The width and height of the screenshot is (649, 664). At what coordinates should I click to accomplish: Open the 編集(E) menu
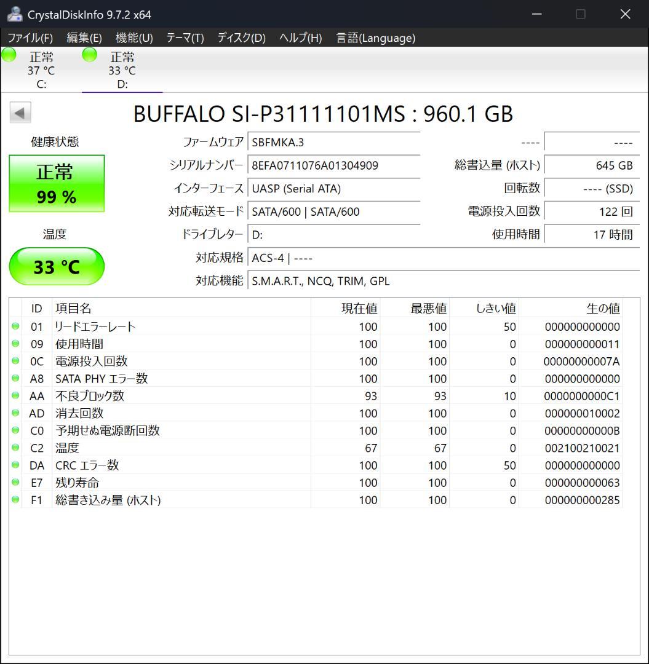pyautogui.click(x=84, y=38)
